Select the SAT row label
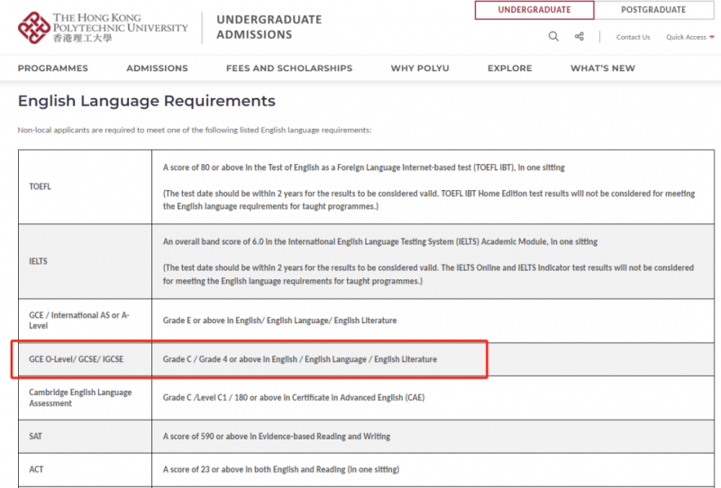 click(x=35, y=436)
